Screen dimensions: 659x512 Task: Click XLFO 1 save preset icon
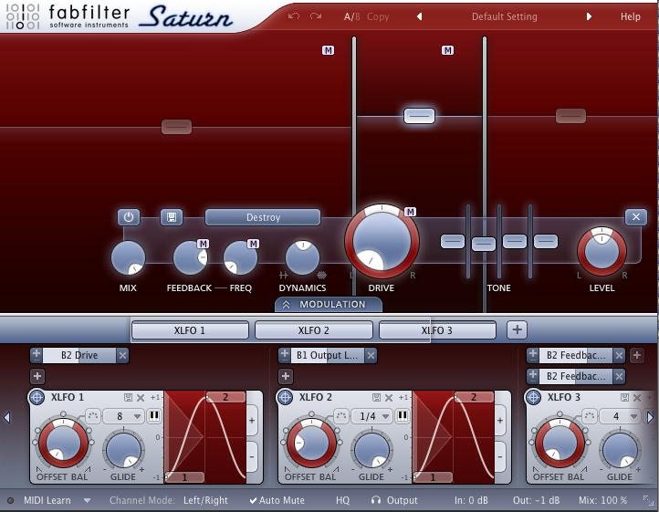click(x=128, y=397)
